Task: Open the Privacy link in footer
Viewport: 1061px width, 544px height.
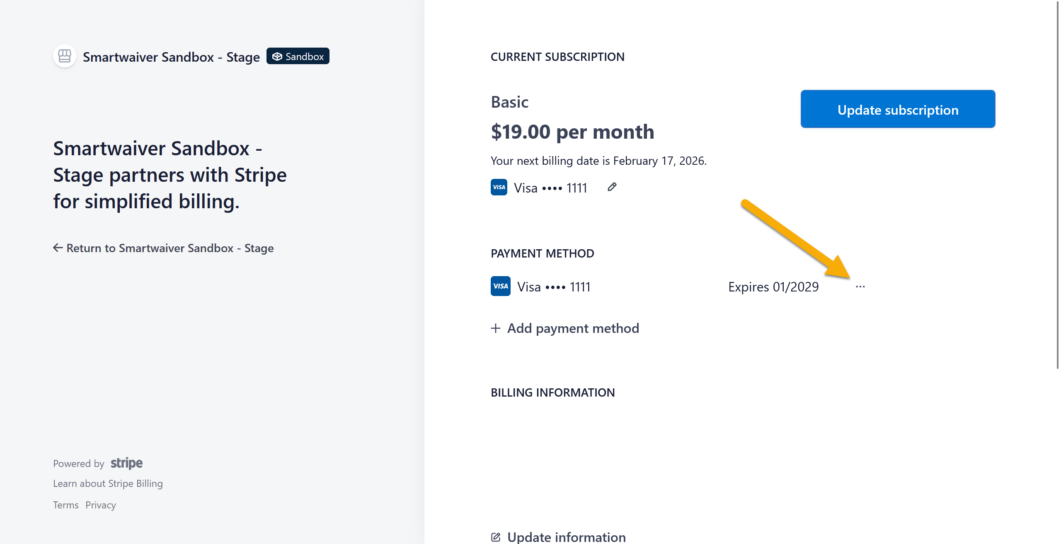Action: pyautogui.click(x=101, y=505)
